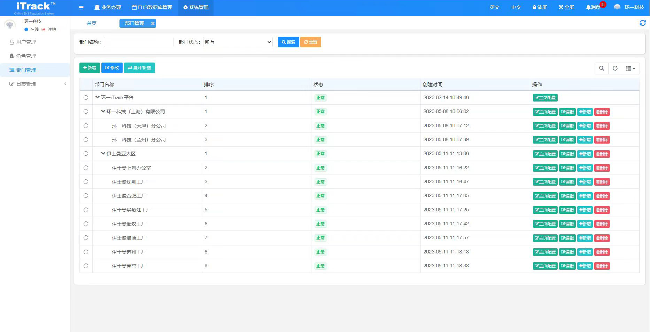Select radio for 伊士曼亚太区 row

tap(86, 154)
